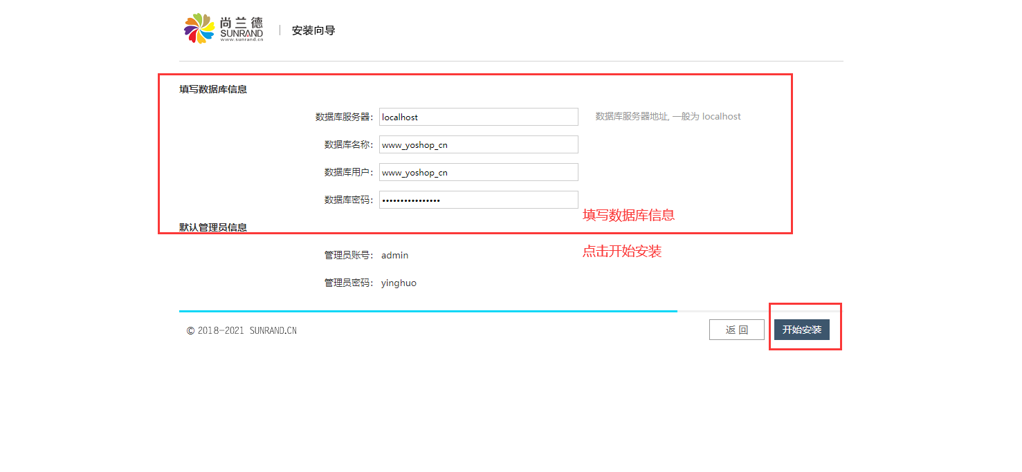Click the 默认管理员信息 section heading
The image size is (1022, 472).
tap(213, 227)
